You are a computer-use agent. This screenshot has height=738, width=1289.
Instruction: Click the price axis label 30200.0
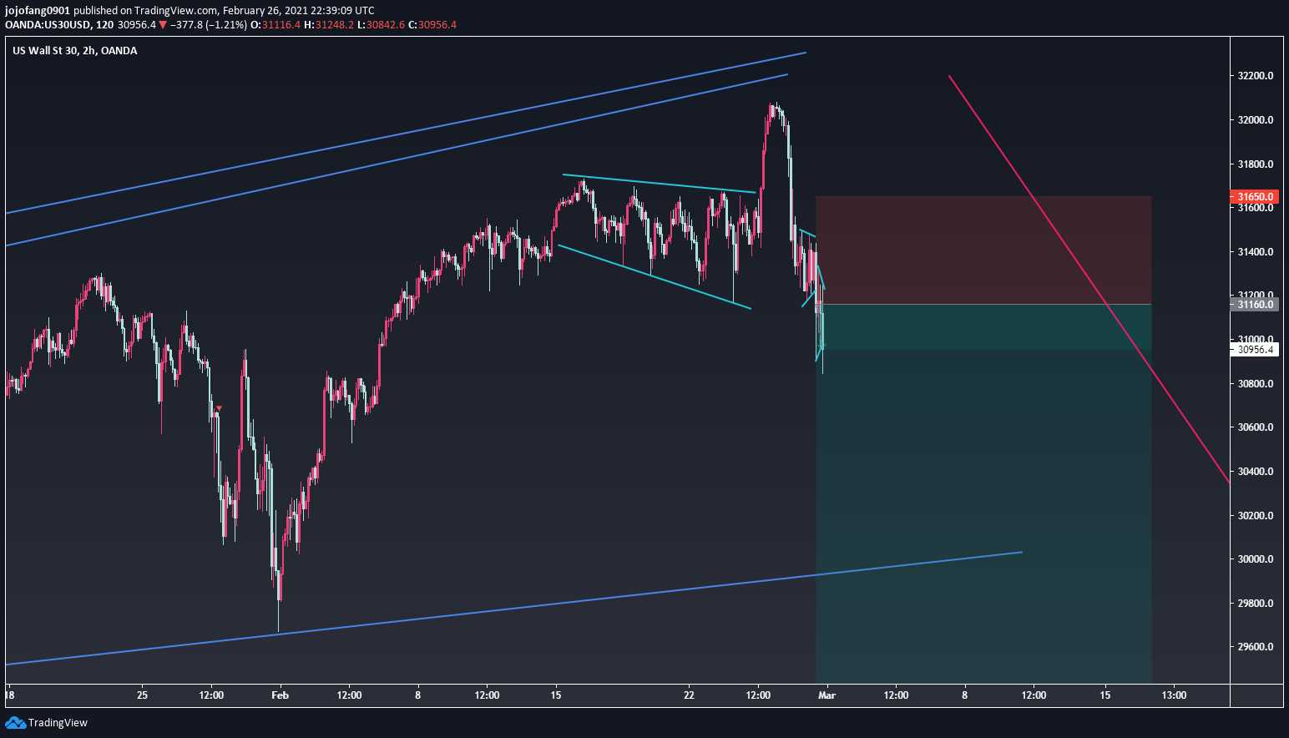[1256, 516]
